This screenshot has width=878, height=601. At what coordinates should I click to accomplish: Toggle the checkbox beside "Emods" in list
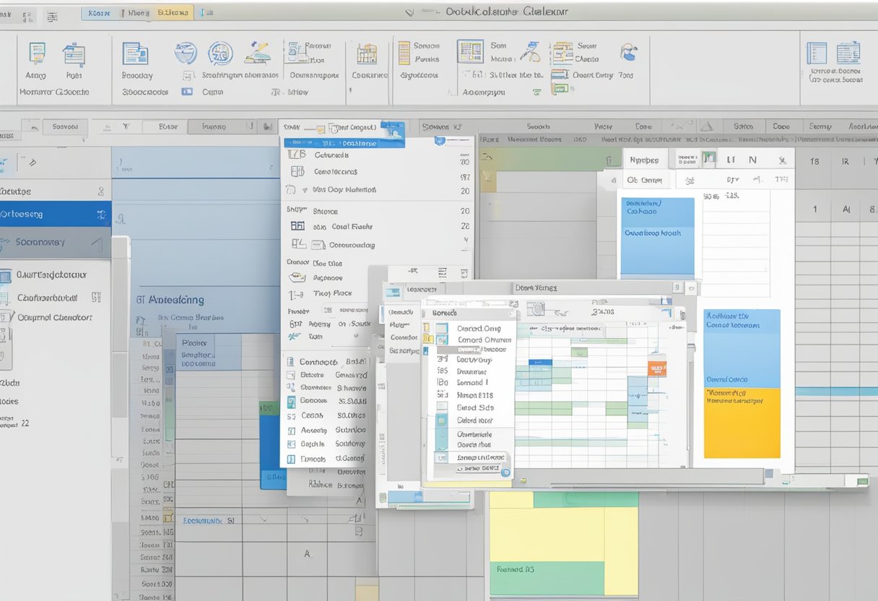(x=291, y=459)
